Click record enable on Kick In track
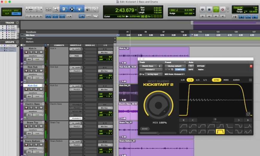The height and width of the screenshot is (156, 260). coord(26,52)
